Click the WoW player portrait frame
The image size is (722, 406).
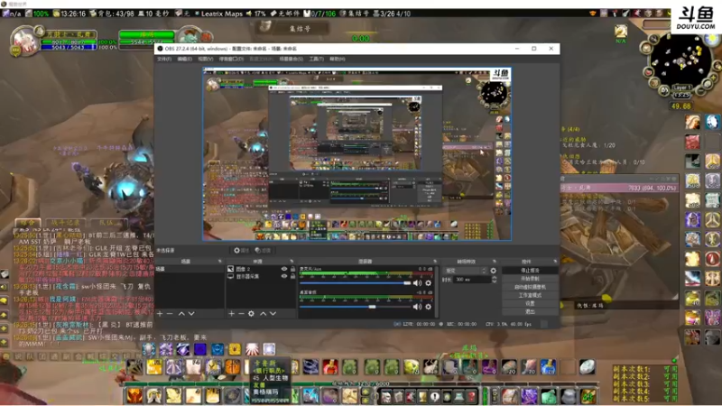24,42
